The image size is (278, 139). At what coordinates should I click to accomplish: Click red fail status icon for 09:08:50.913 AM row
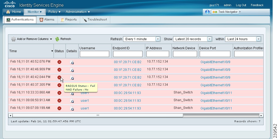pyautogui.click(x=59, y=101)
